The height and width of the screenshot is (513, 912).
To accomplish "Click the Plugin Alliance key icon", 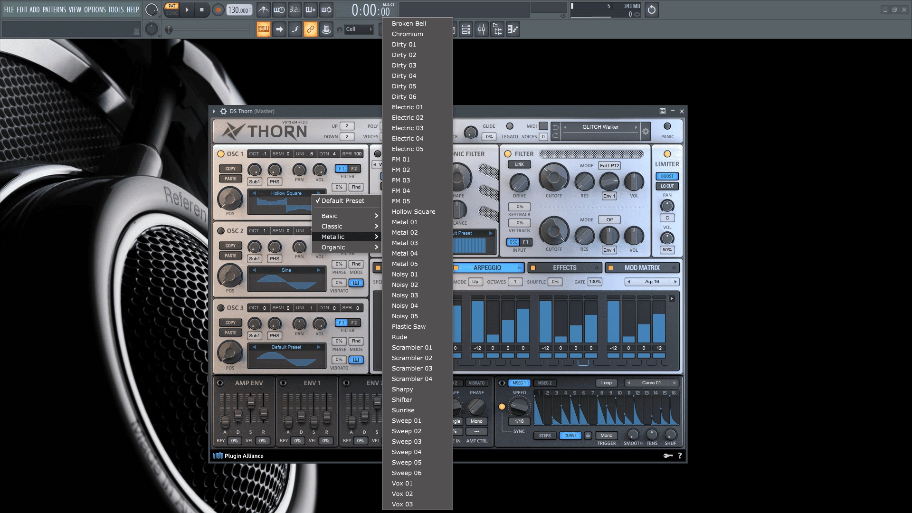I will [668, 456].
